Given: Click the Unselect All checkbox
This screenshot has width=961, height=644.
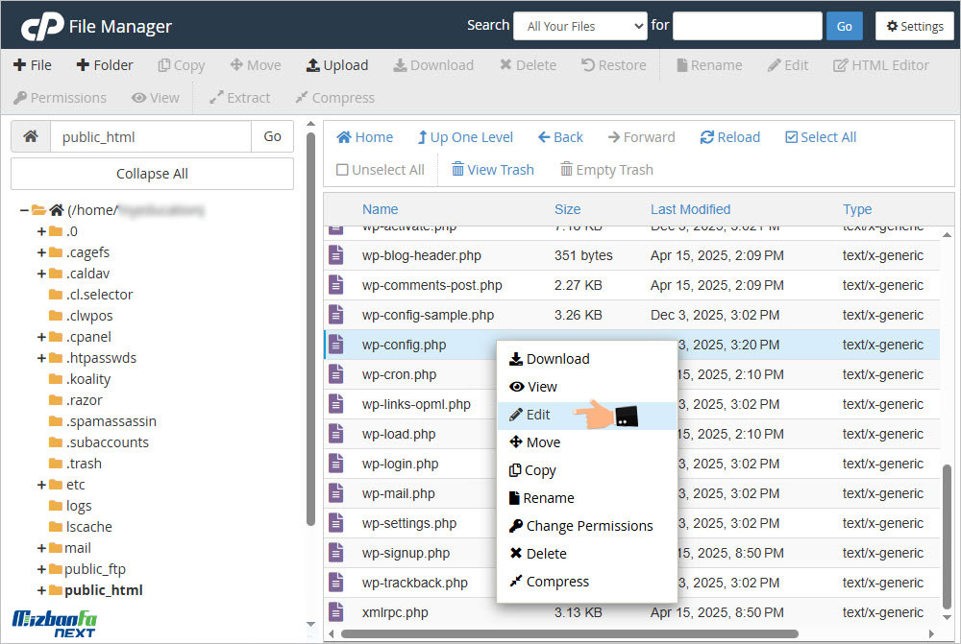Looking at the screenshot, I should click(x=343, y=170).
